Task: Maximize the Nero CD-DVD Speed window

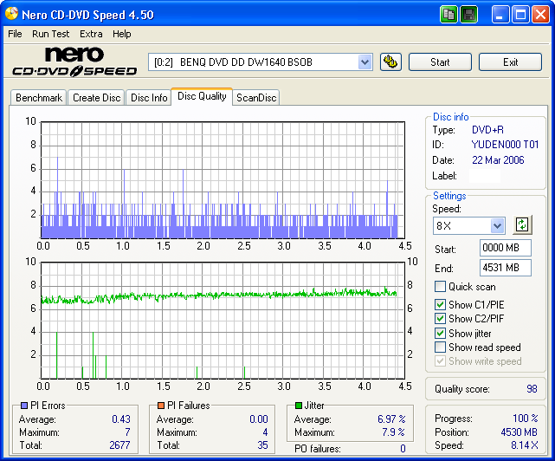Action: [520, 14]
